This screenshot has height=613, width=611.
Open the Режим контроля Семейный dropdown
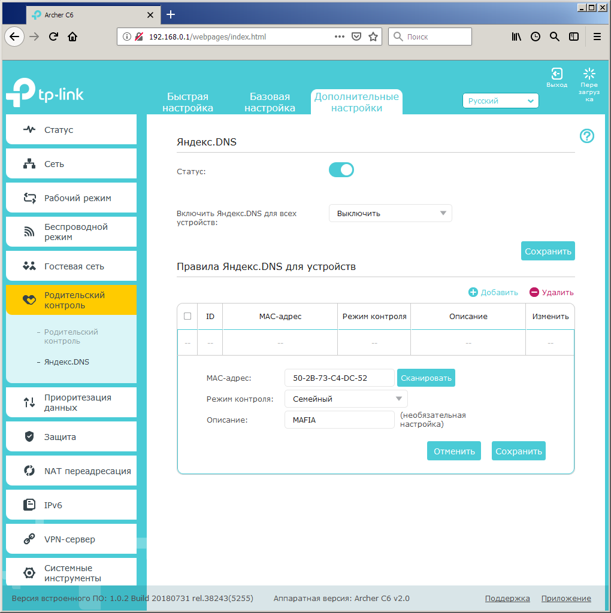click(346, 399)
